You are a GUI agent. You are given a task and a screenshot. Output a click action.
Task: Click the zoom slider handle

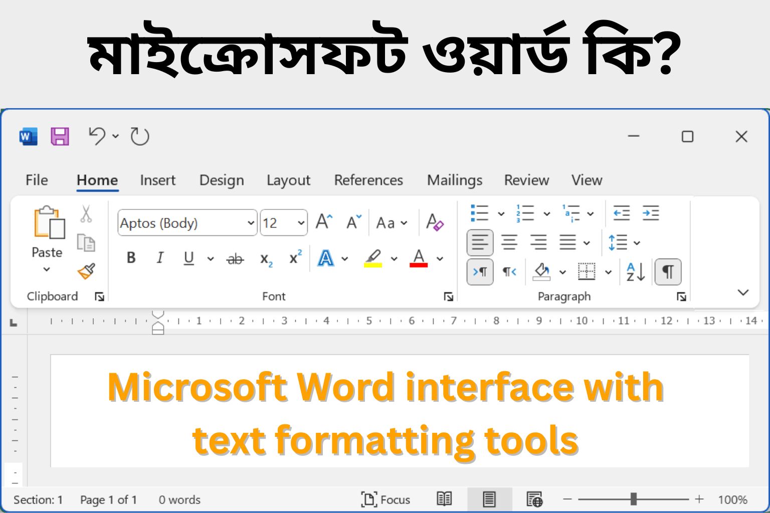(x=634, y=499)
